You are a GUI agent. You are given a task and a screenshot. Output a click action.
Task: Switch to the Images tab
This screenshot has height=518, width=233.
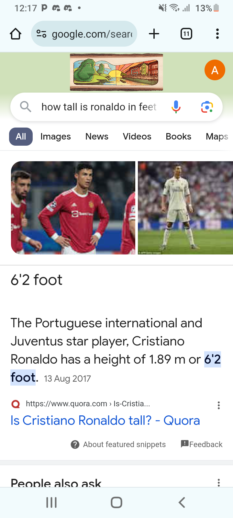[55, 137]
